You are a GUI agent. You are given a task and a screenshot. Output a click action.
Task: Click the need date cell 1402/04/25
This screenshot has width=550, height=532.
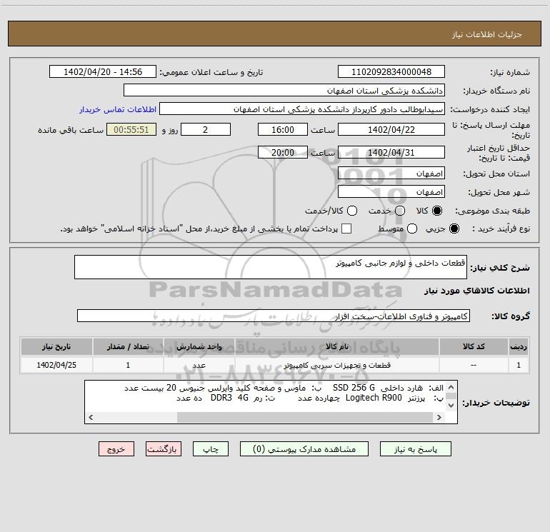point(56,365)
